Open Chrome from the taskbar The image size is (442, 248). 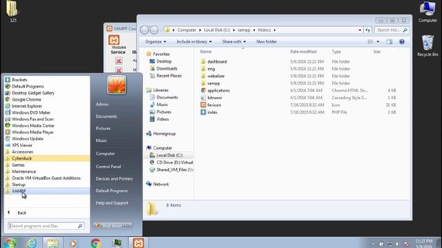(x=95, y=243)
